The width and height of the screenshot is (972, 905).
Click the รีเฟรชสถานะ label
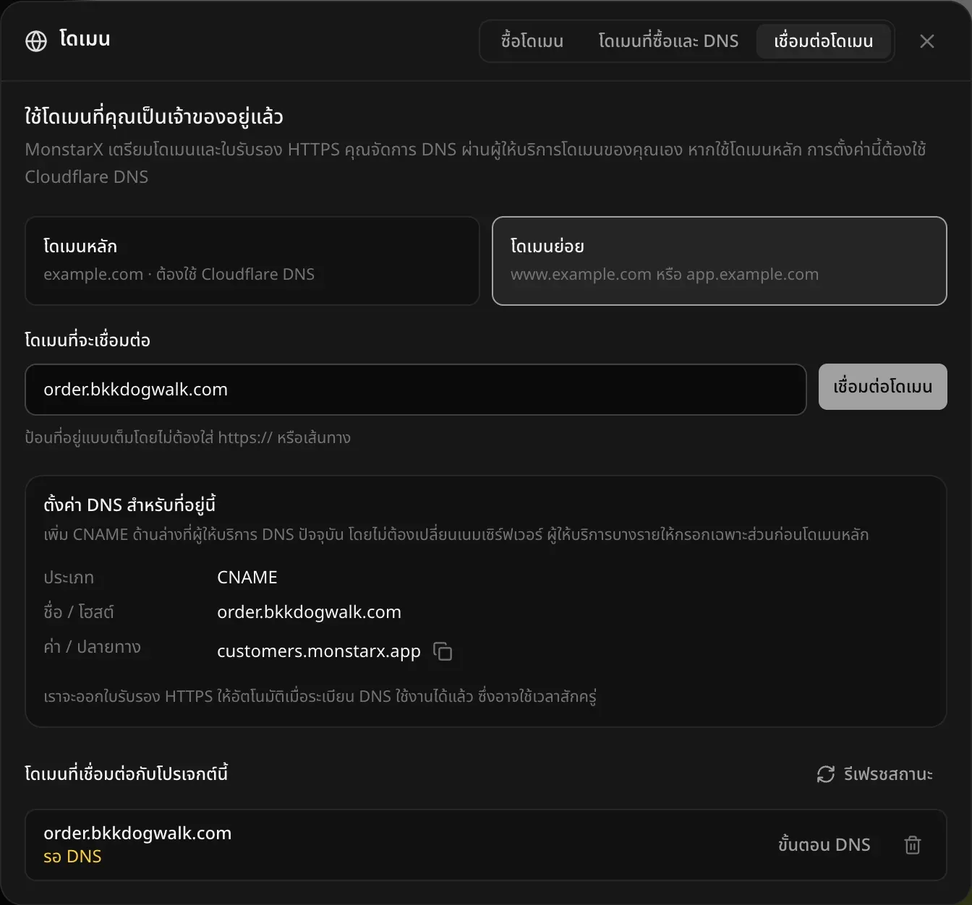pos(888,774)
